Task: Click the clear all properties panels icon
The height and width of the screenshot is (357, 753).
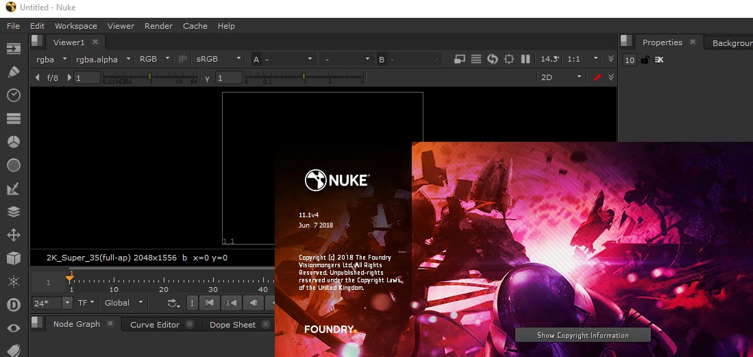Action: click(659, 60)
